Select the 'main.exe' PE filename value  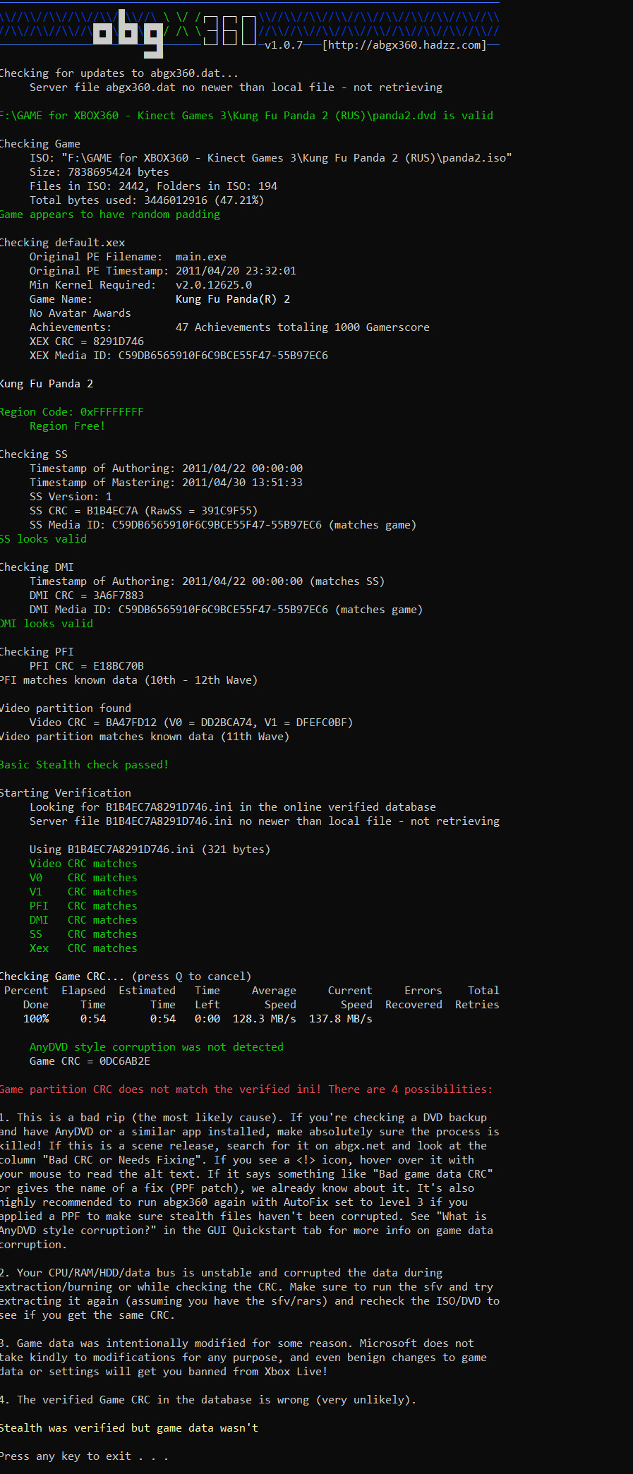pos(201,257)
